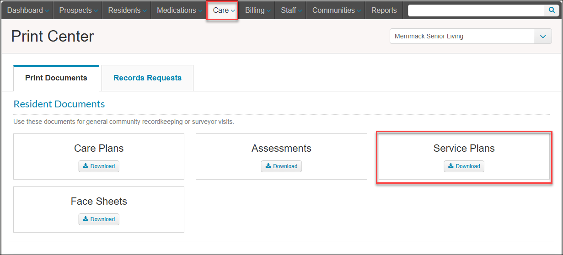Click the Assessments card title
The height and width of the screenshot is (255, 563).
click(x=281, y=149)
